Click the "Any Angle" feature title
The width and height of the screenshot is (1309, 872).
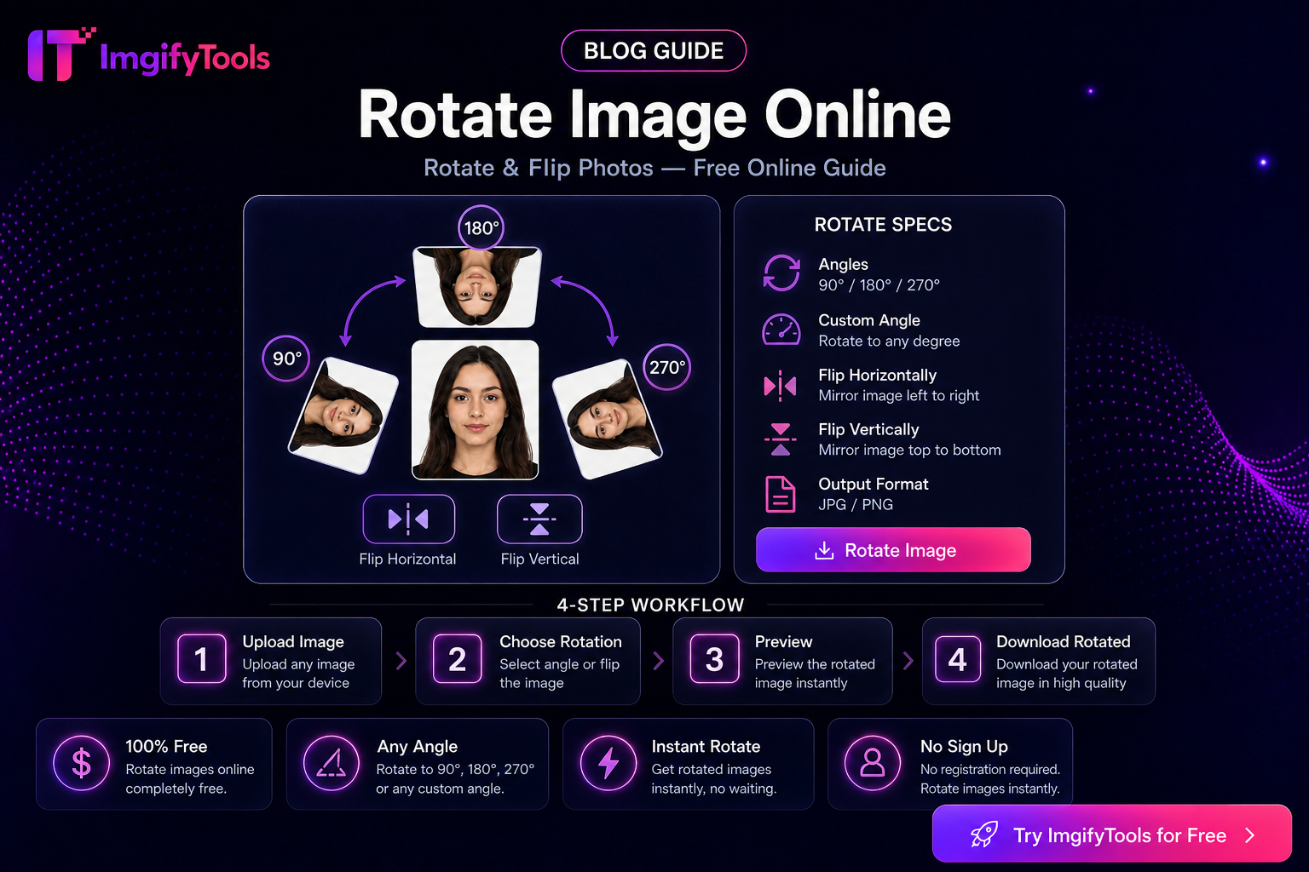click(418, 746)
